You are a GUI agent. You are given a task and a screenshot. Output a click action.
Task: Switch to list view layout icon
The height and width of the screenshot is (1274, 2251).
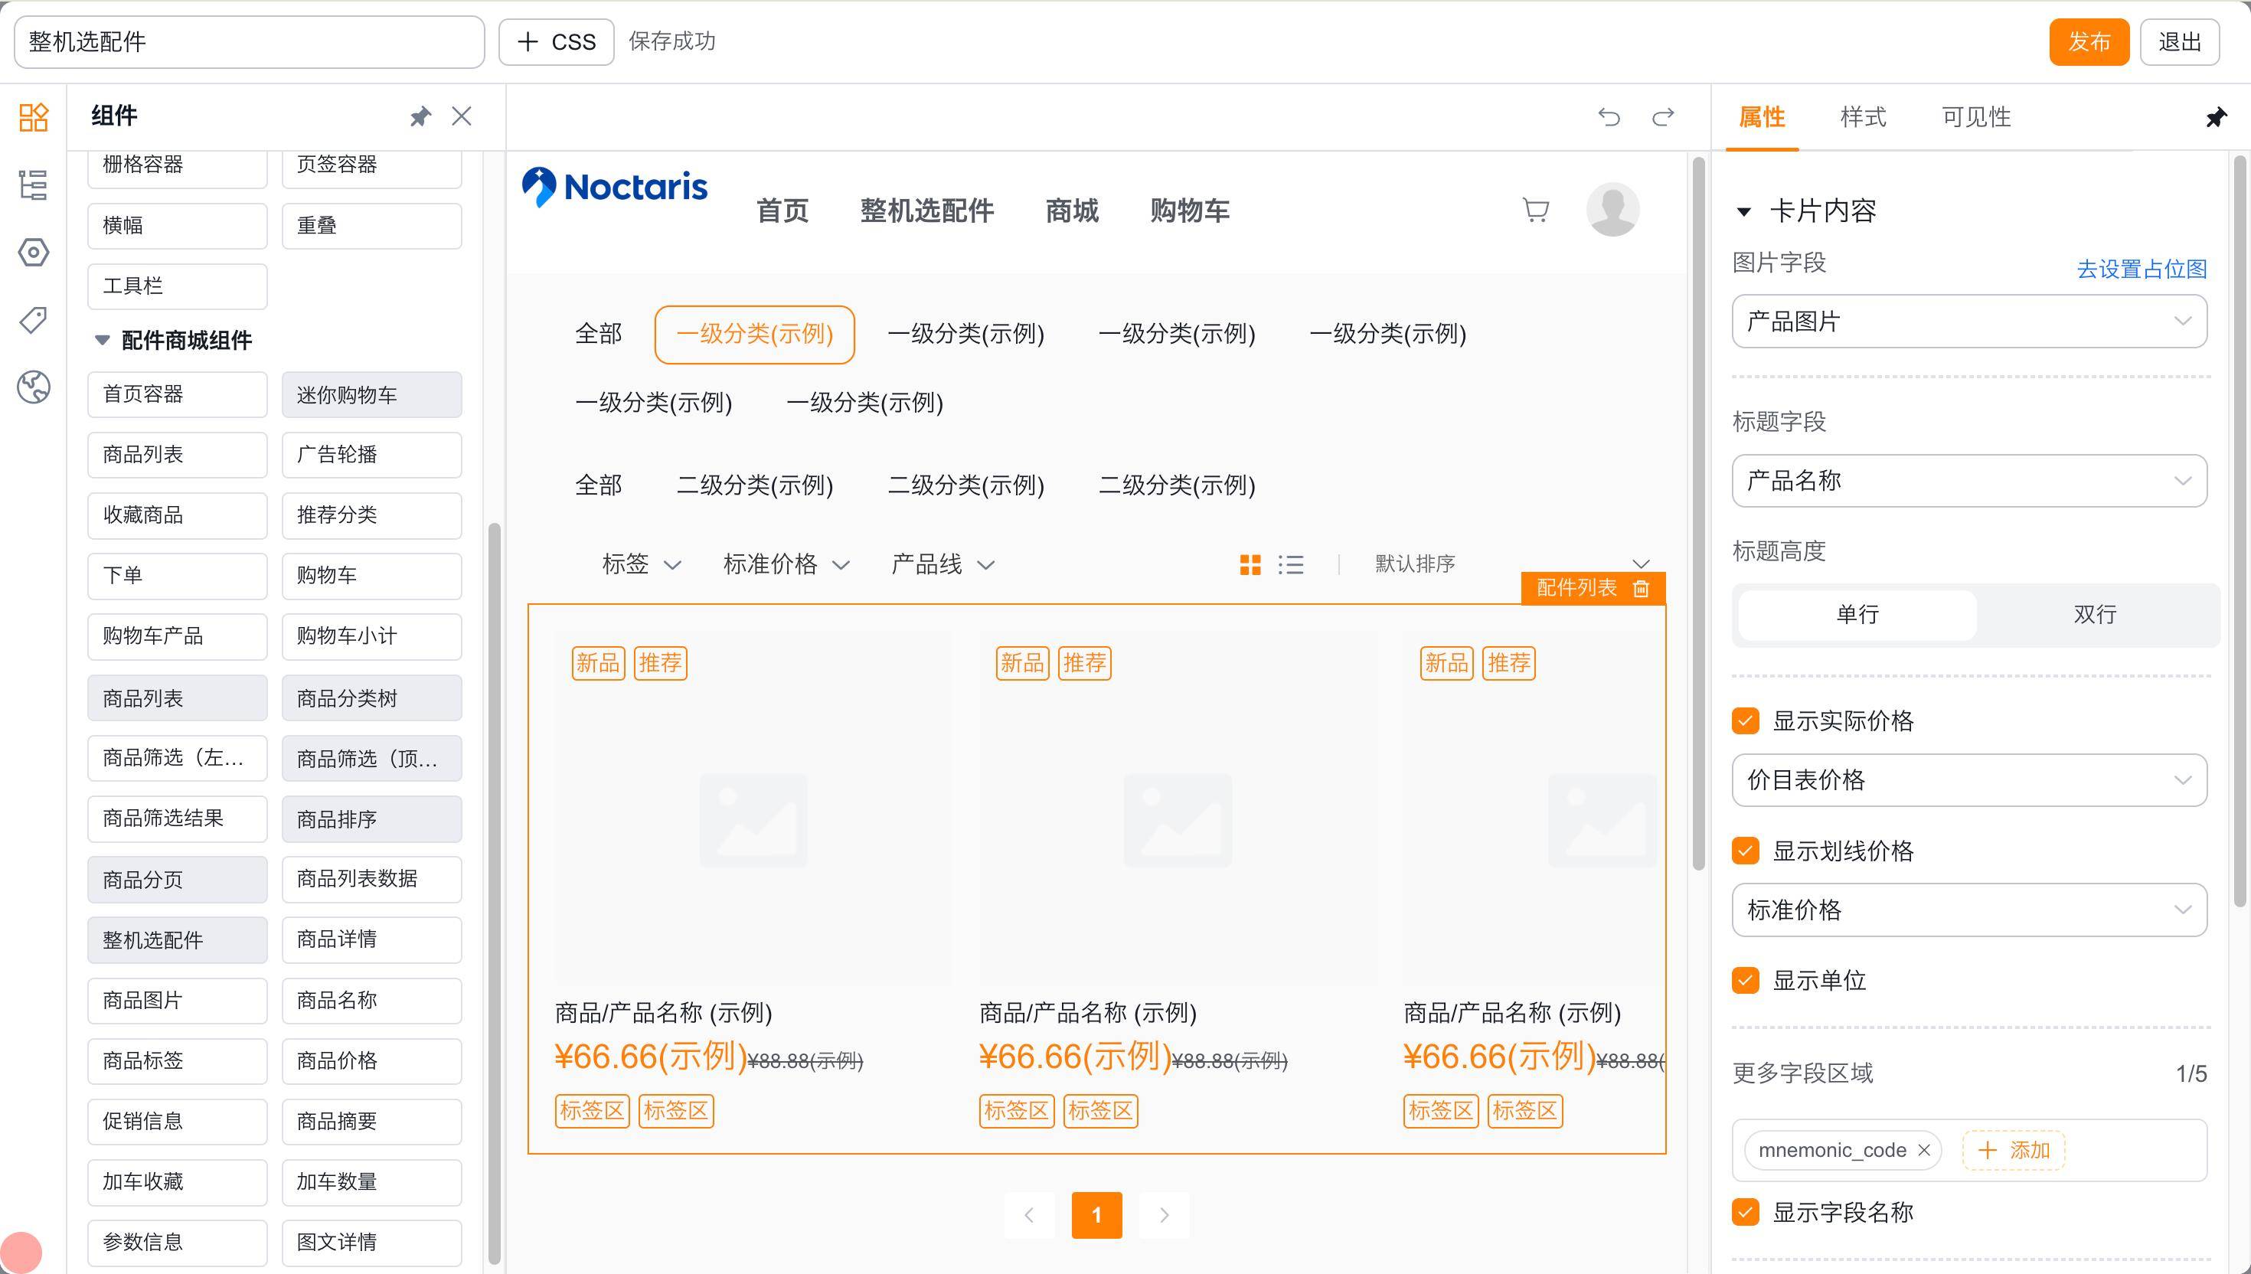pos(1290,564)
